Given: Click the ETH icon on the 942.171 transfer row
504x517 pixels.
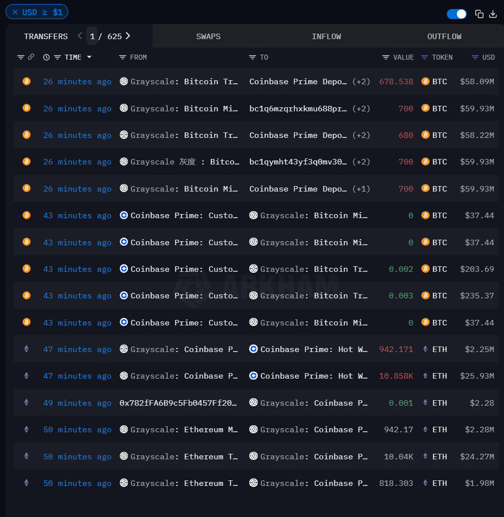Looking at the screenshot, I should tap(426, 349).
